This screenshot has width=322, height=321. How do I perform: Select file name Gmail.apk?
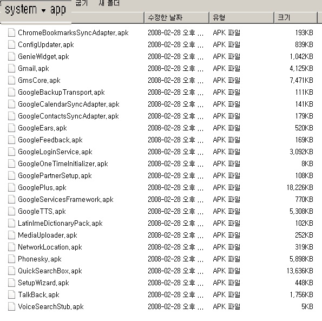click(34, 68)
